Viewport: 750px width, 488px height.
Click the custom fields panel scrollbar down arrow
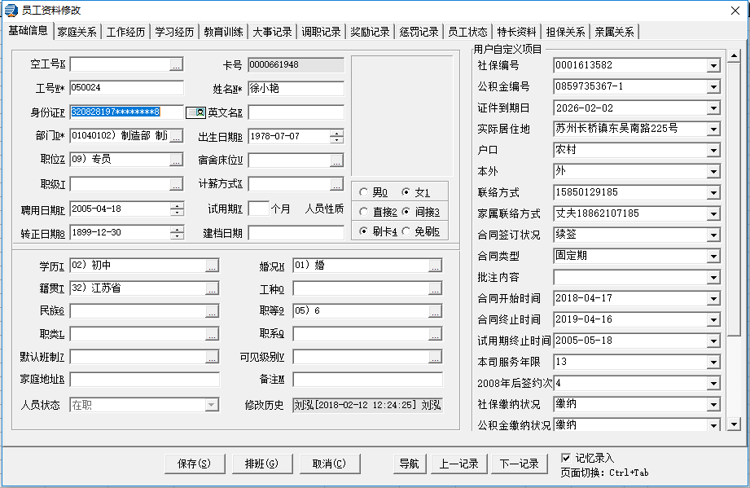click(x=734, y=424)
